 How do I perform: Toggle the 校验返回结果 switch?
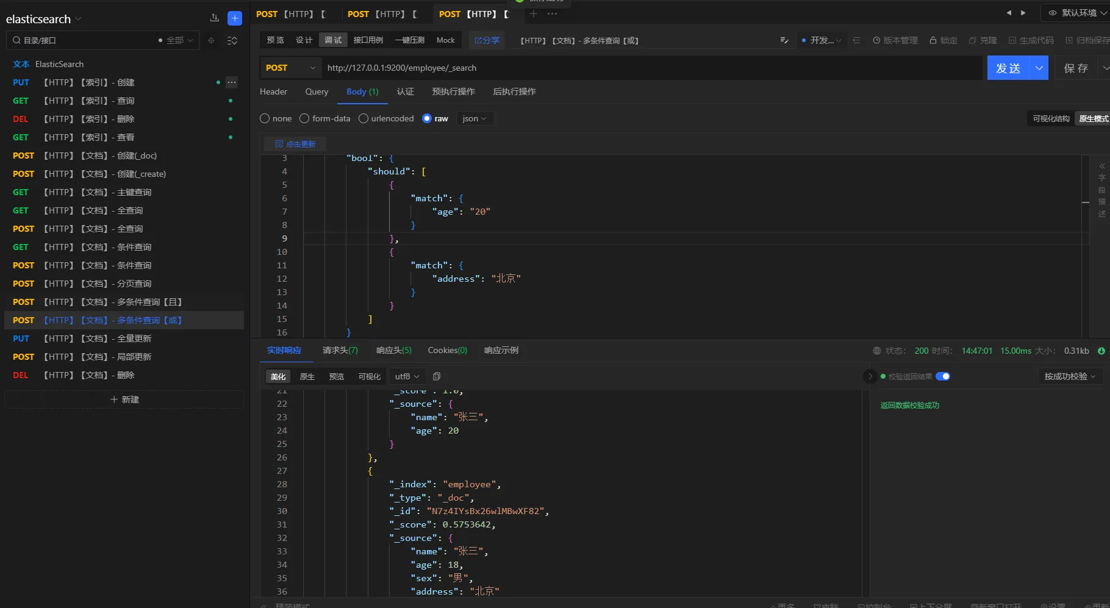coord(943,376)
